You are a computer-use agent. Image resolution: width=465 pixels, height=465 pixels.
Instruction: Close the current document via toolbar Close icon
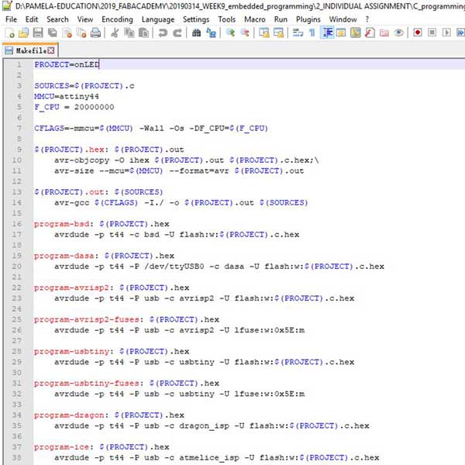[67, 33]
